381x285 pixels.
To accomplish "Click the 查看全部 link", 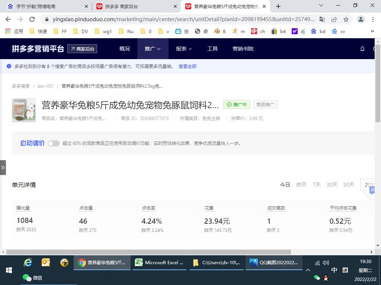I will click(188, 66).
